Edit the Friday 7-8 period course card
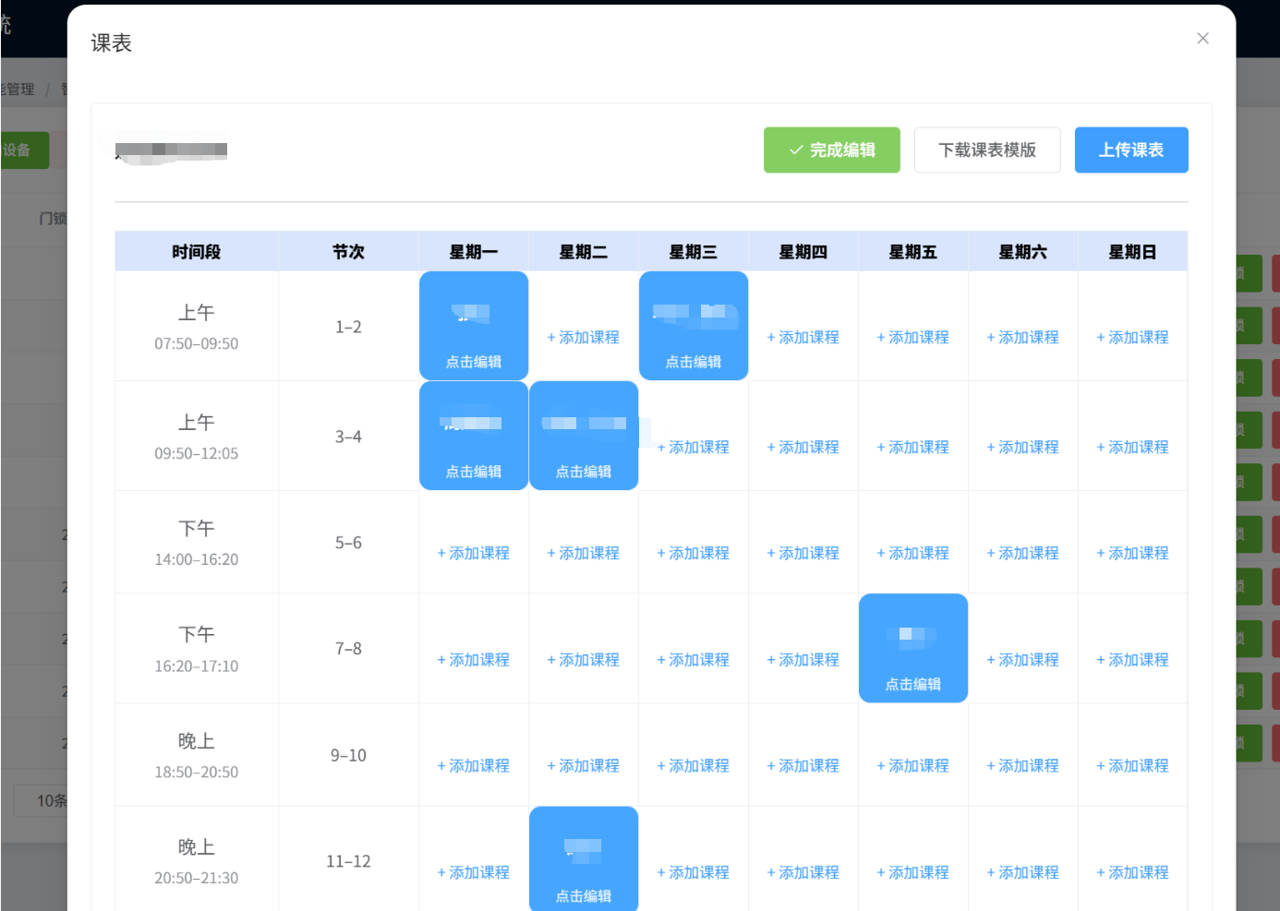The width and height of the screenshot is (1280, 911). pyautogui.click(x=913, y=648)
